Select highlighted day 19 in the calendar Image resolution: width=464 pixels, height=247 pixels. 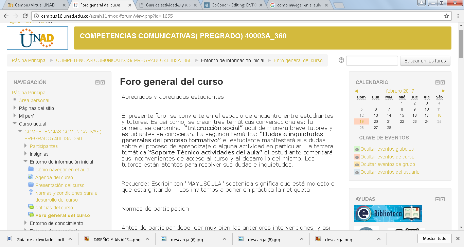(x=362, y=121)
